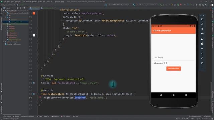Image resolution: width=214 pixels, height=120 pixels.
Task: Click the "home_screen" string on line 90
Action: point(89,83)
